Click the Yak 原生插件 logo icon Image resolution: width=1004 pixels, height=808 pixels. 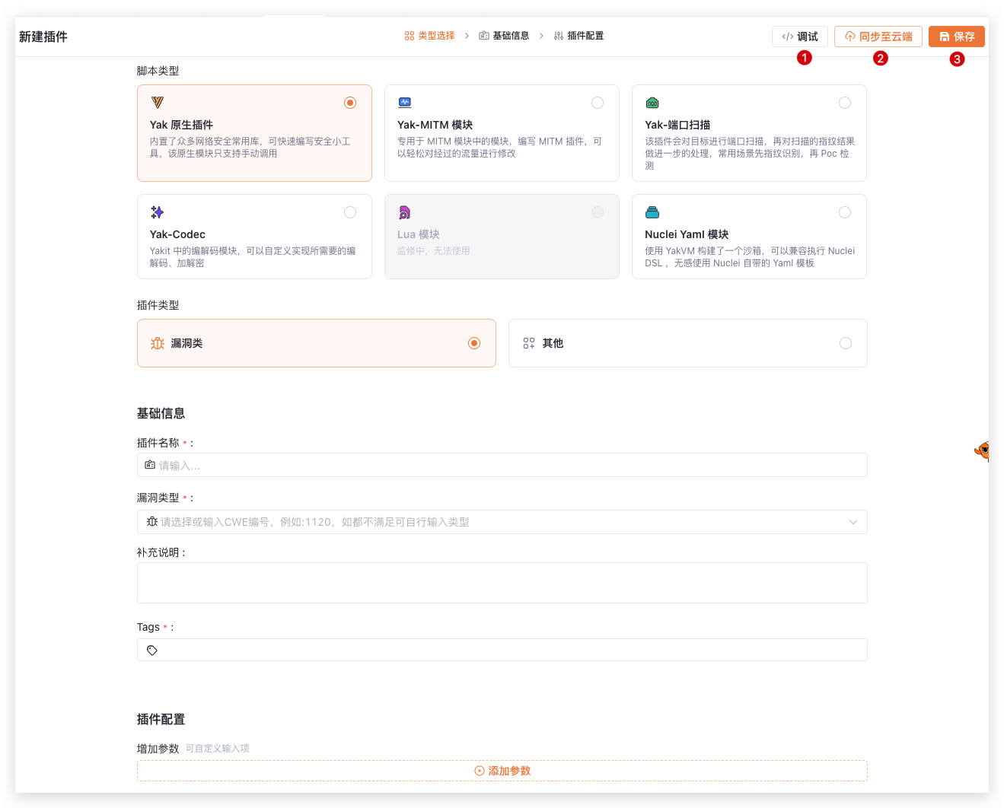158,103
